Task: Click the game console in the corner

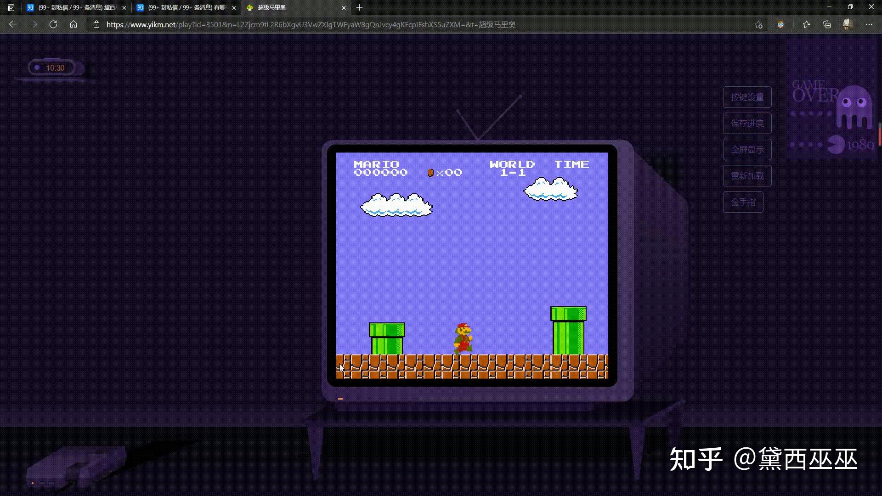Action: coord(76,466)
